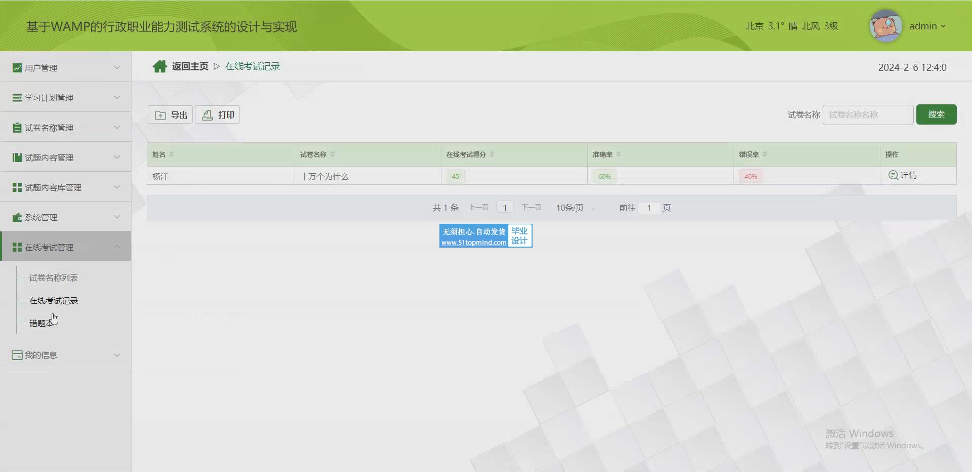Click the magnifier icon beside 详情

893,175
